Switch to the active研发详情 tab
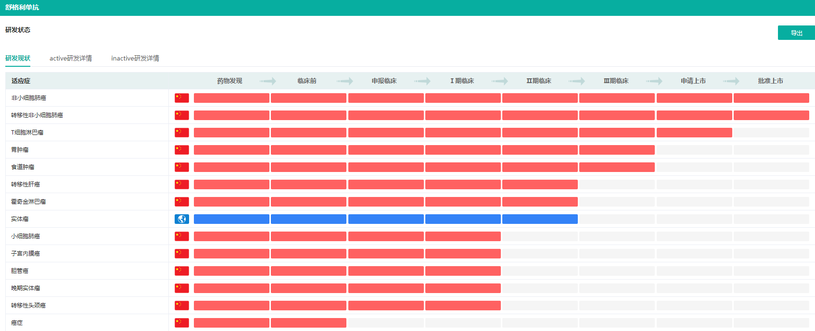 pyautogui.click(x=71, y=58)
